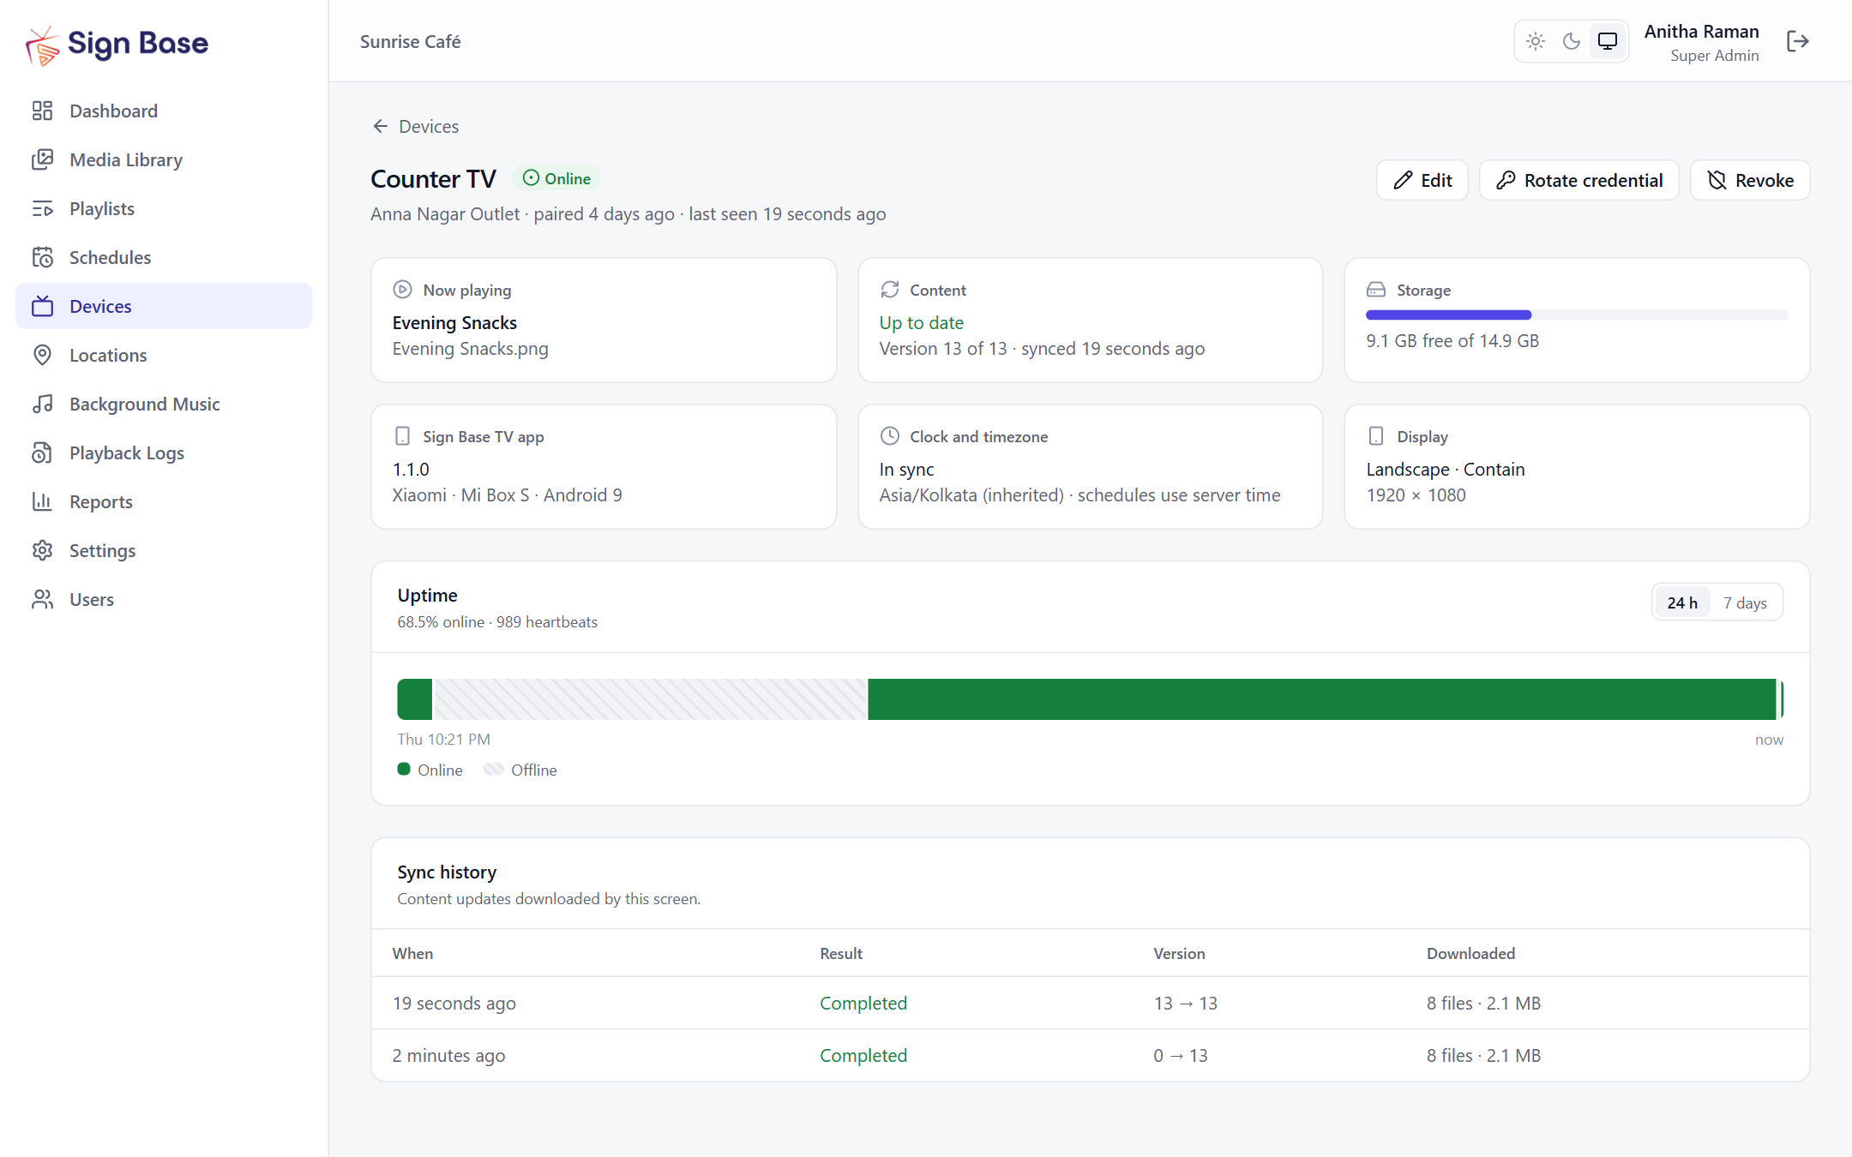Switch to dark theme moon icon
This screenshot has width=1852, height=1157.
[x=1572, y=41]
